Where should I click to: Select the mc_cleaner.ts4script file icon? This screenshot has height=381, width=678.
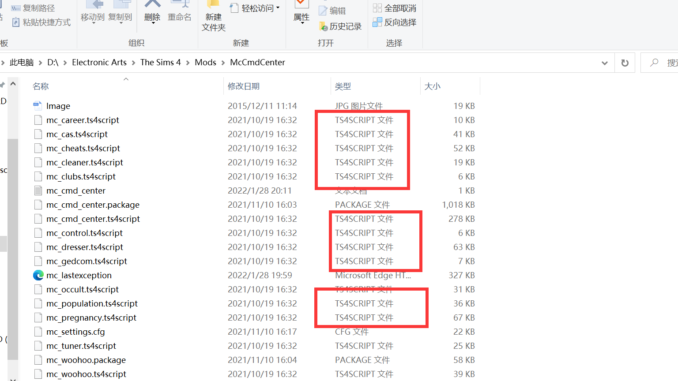pyautogui.click(x=38, y=162)
